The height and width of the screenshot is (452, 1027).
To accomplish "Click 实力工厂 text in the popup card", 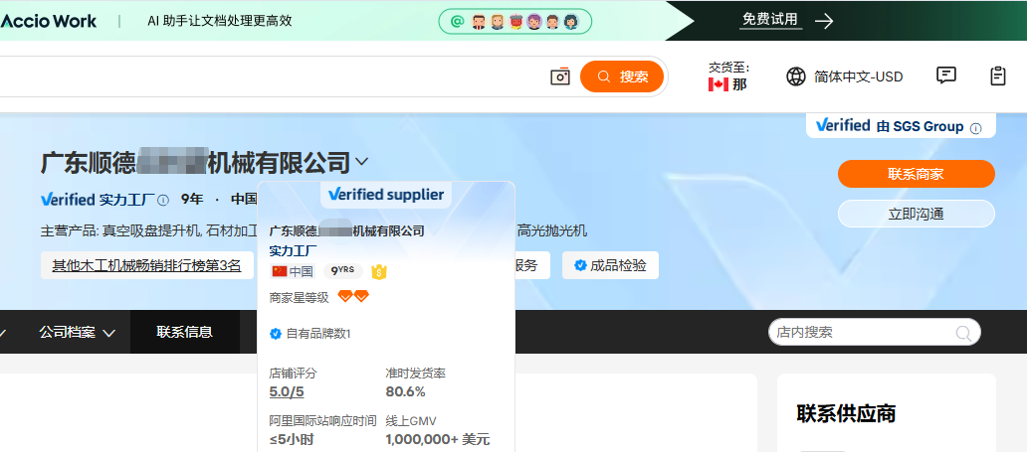I will [293, 250].
